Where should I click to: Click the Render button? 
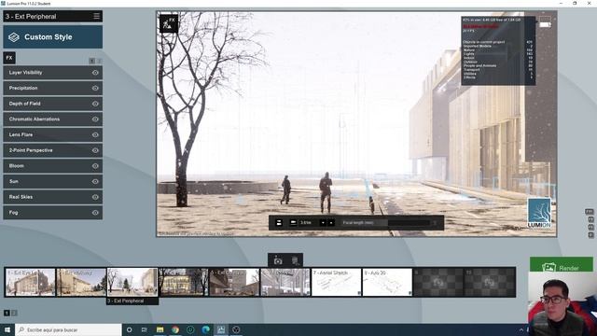click(x=562, y=265)
